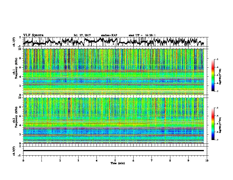Click the "-7" value on ch.2 color bar
Viewport: 233px width, 180px height.
[217, 140]
